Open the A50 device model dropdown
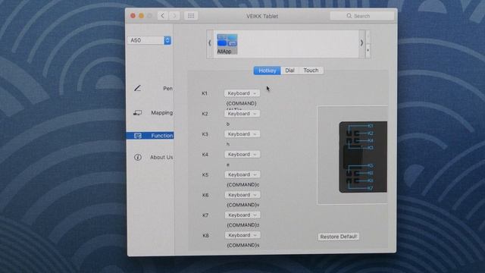485x273 pixels. [x=149, y=40]
